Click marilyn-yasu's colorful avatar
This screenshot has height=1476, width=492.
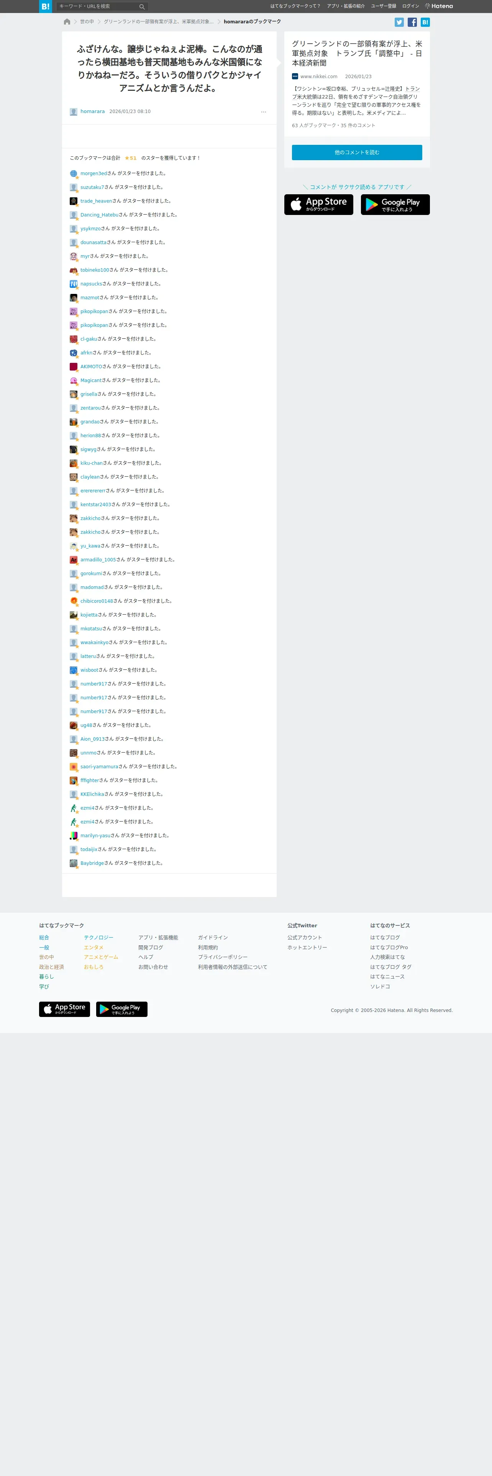coord(73,835)
